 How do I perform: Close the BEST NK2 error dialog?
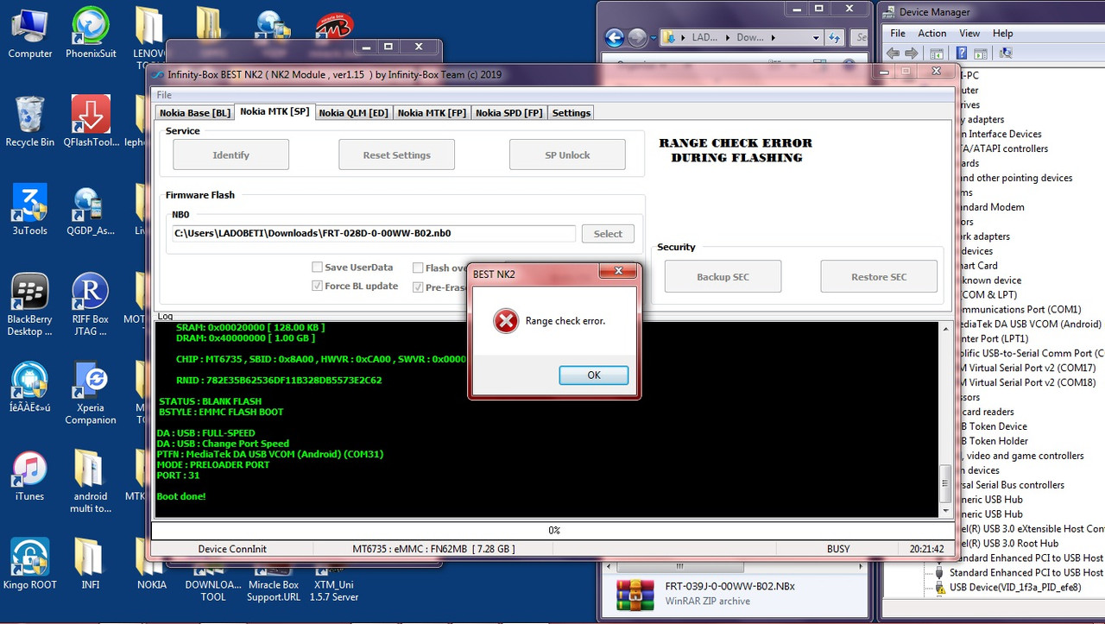point(619,272)
